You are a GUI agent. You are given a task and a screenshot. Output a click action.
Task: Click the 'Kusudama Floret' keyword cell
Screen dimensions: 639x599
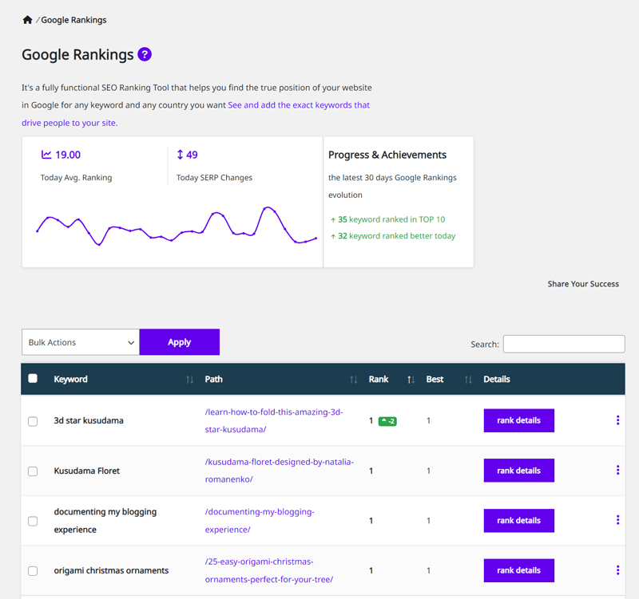click(x=87, y=471)
